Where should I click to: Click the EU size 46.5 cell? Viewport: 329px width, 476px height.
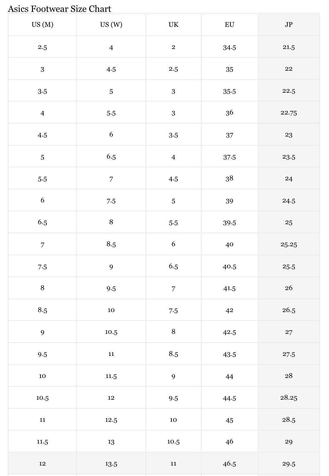[x=229, y=464]
